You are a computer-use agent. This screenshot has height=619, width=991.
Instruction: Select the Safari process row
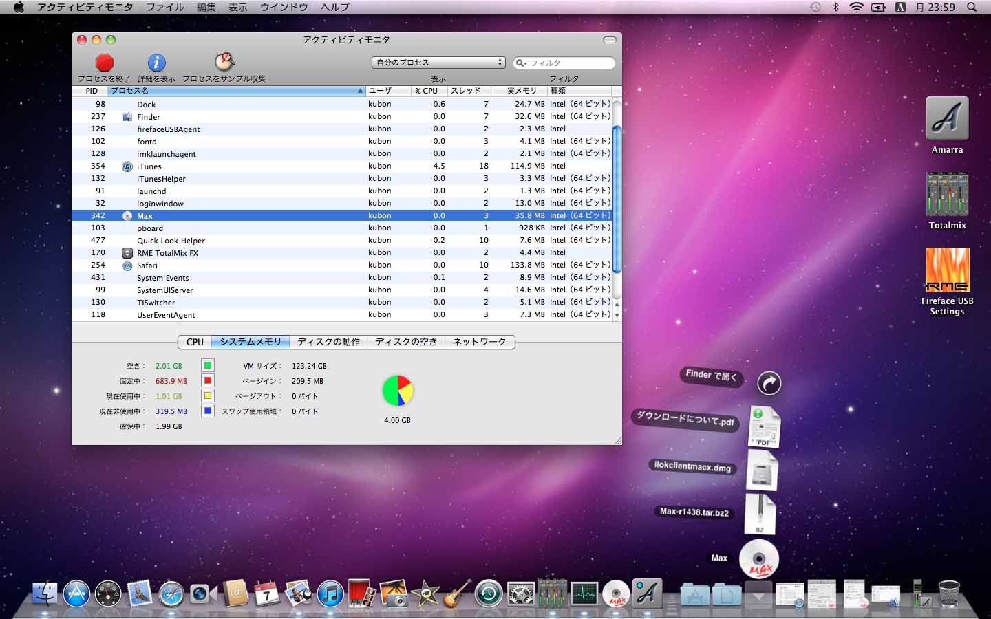tap(341, 265)
